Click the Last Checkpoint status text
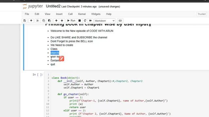Viewport: 209px width, 117px height. pyautogui.click(x=79, y=6)
